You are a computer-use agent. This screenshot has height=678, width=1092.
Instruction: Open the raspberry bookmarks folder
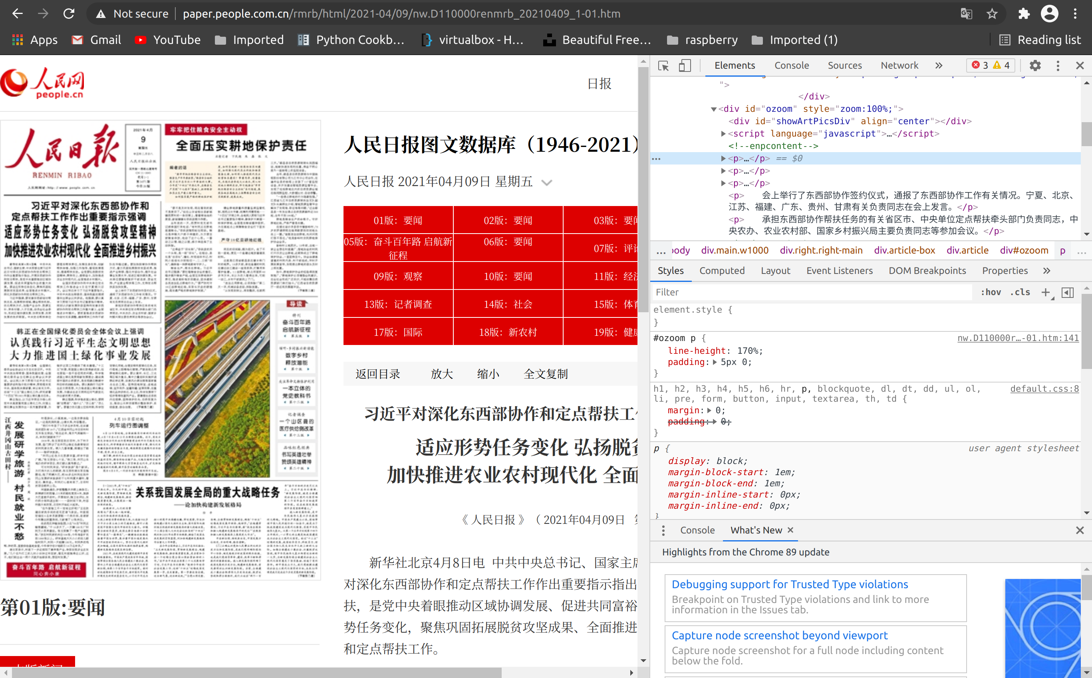tap(702, 40)
